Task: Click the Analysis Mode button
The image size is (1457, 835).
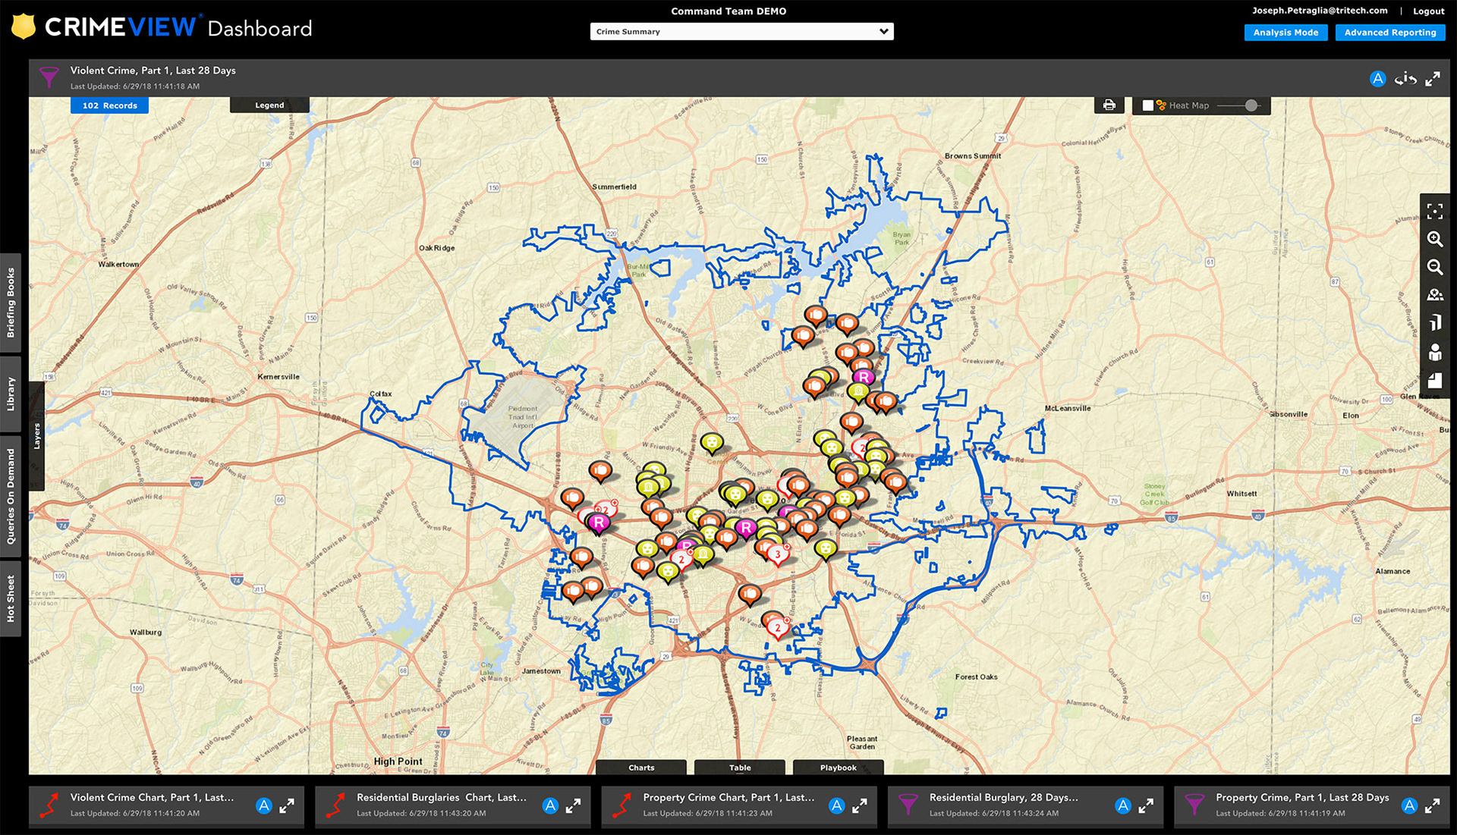Action: click(1285, 33)
